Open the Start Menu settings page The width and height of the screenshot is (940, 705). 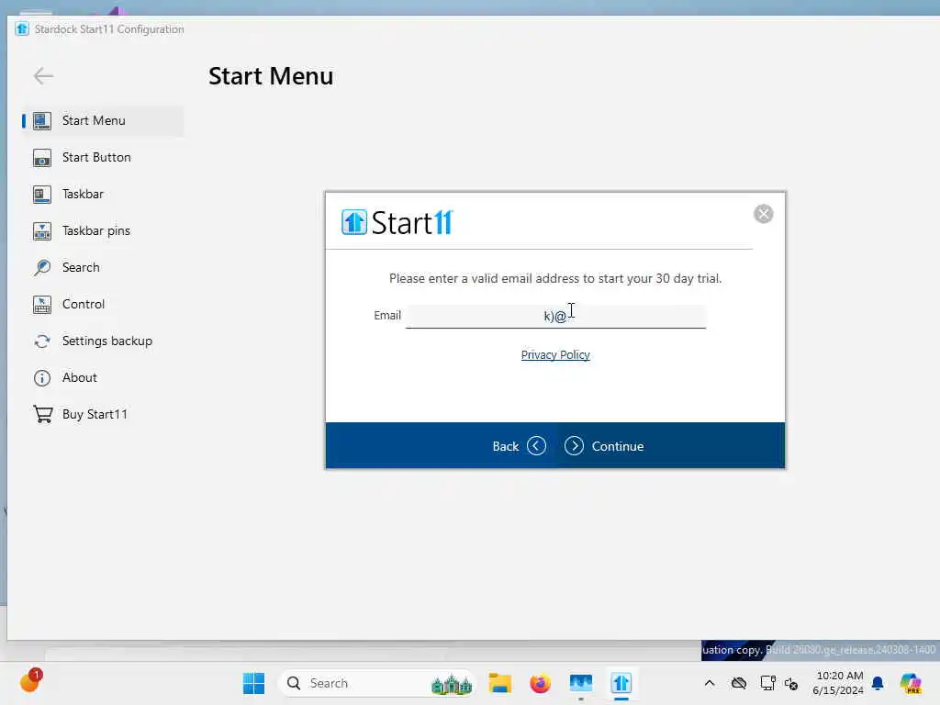[95, 120]
